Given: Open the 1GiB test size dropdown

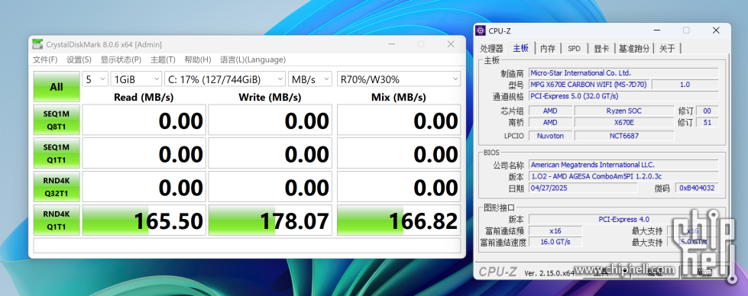Looking at the screenshot, I should click(137, 79).
